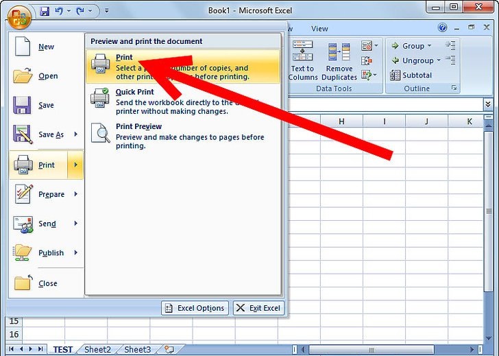Click the Remove Duplicates icon

[339, 51]
